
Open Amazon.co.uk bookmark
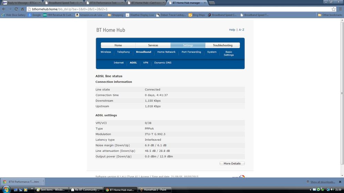(x=90, y=15)
